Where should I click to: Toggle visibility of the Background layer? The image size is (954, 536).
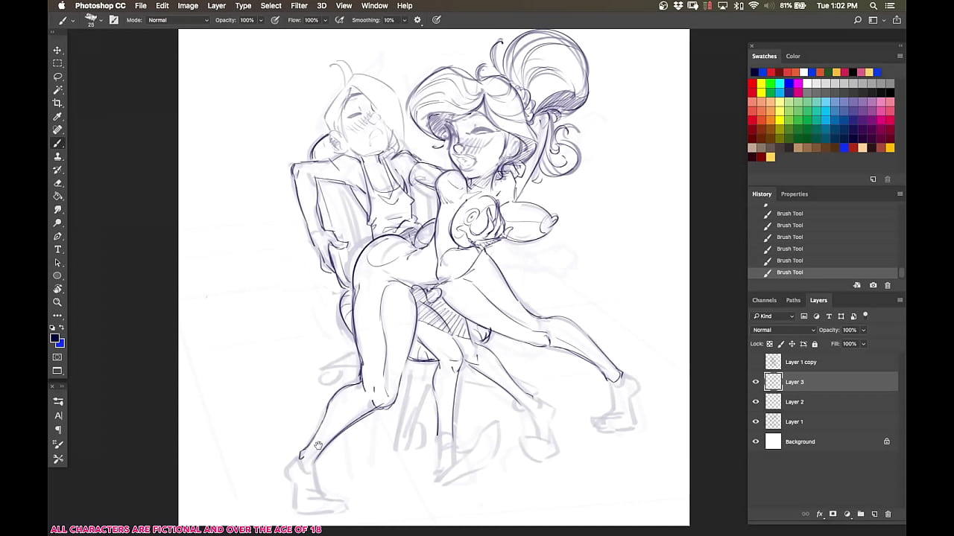(x=756, y=441)
